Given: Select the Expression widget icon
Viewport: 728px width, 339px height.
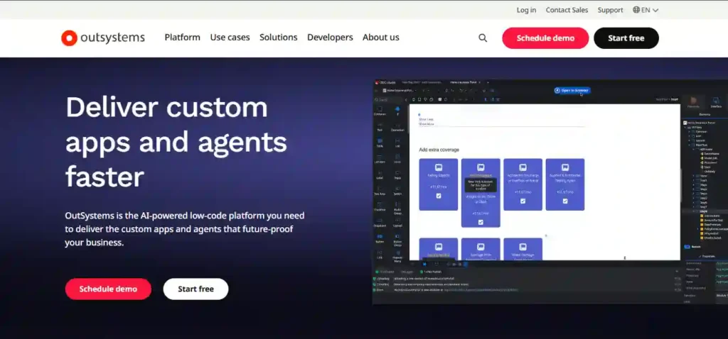Looking at the screenshot, I should [x=397, y=125].
